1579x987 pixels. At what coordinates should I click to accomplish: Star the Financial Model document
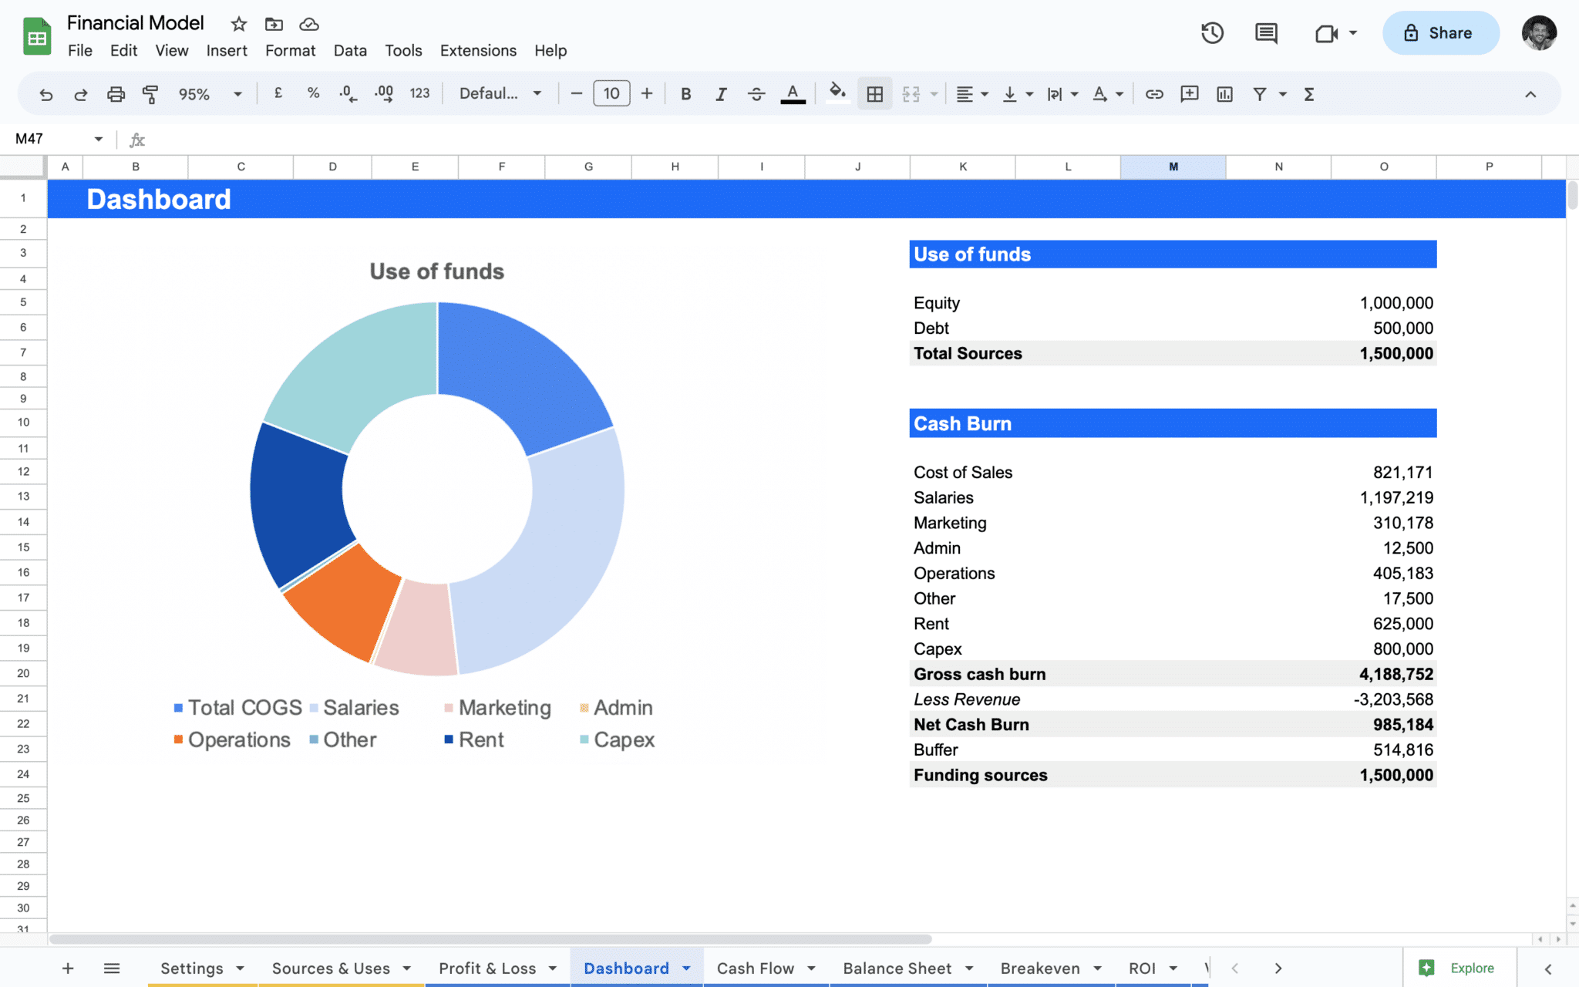(x=239, y=24)
